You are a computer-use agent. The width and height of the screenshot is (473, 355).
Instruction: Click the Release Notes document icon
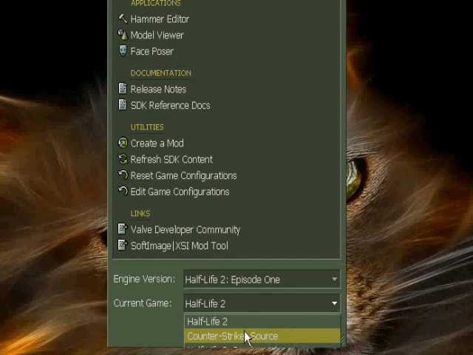point(123,89)
